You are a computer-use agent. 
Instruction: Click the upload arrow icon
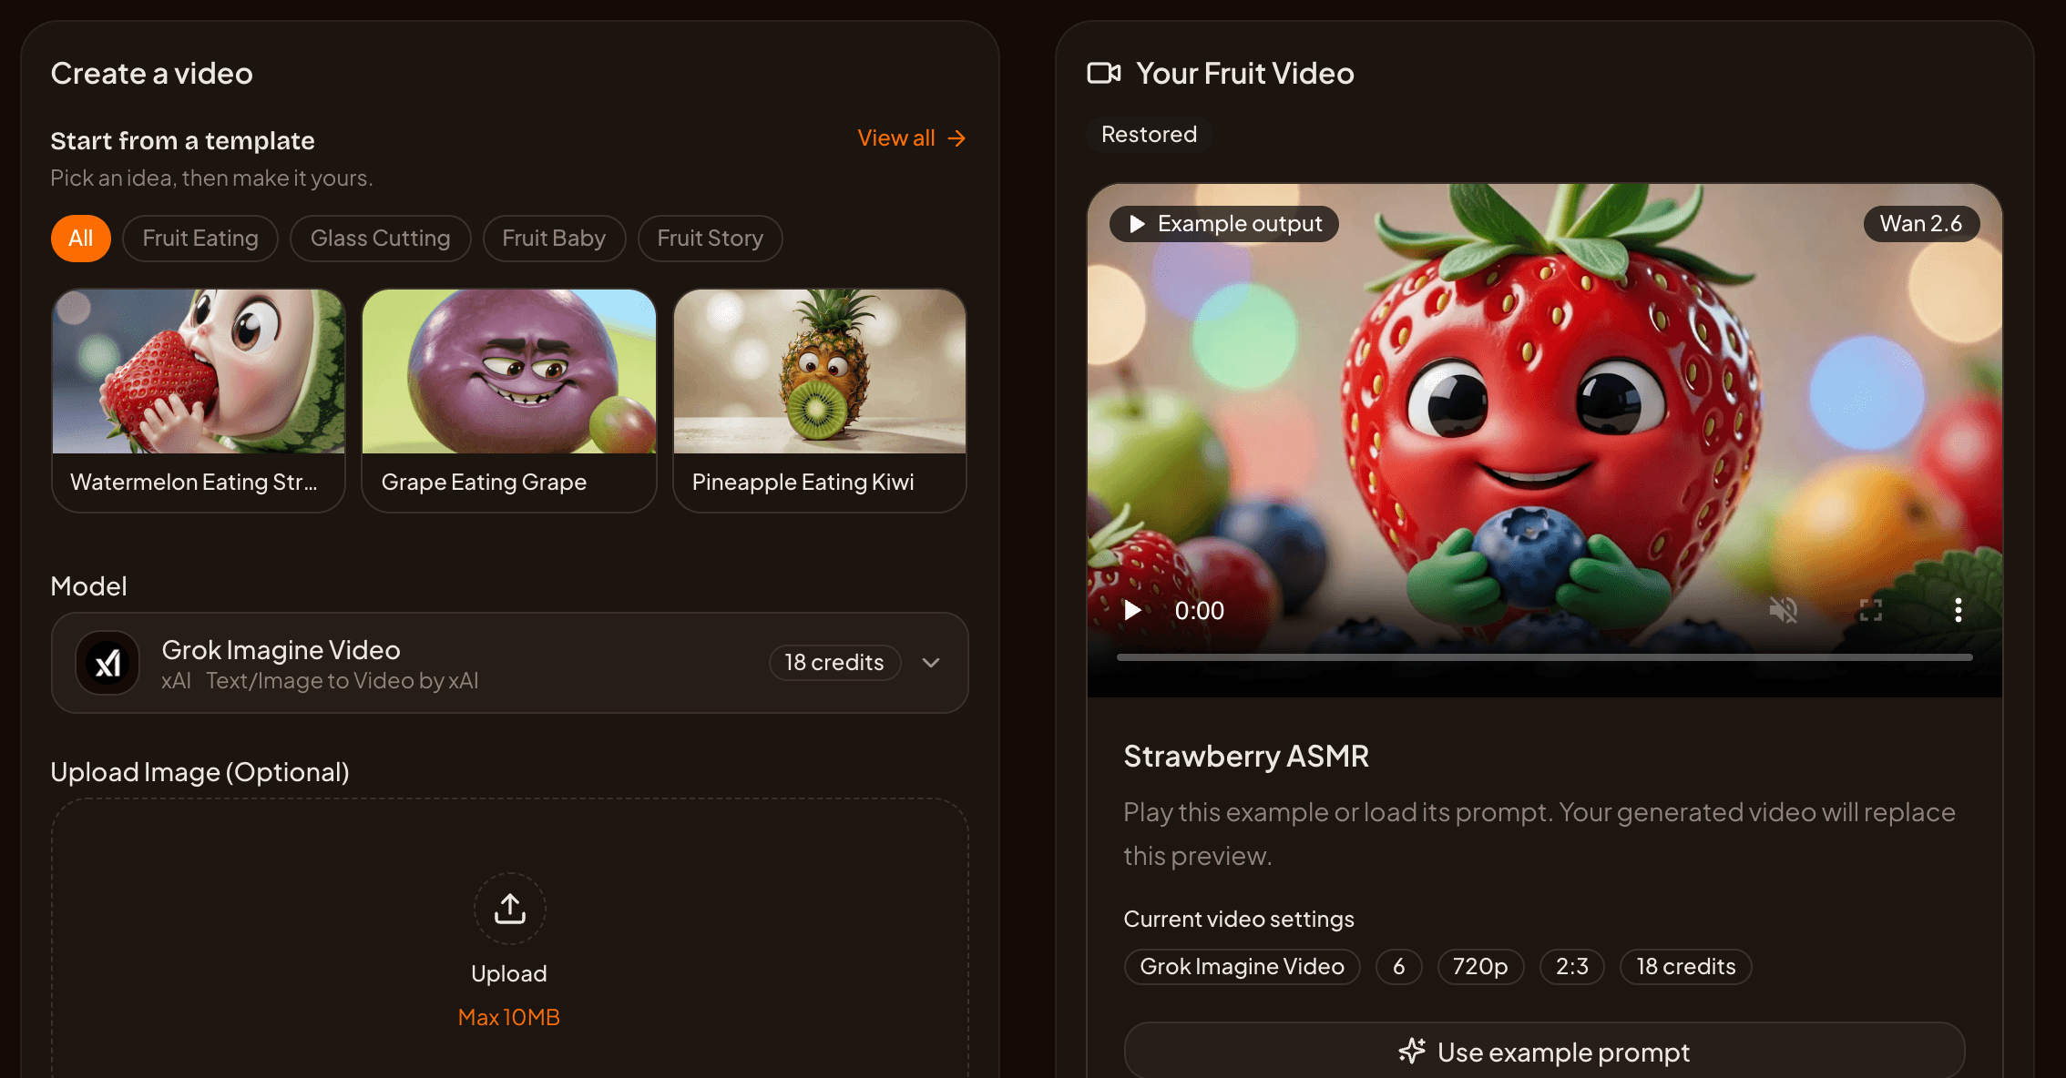509,909
